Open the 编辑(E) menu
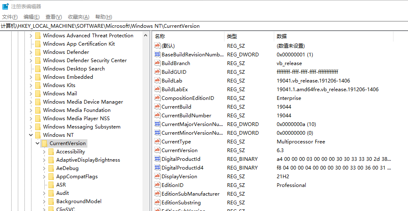This screenshot has height=211, width=408. click(x=31, y=17)
